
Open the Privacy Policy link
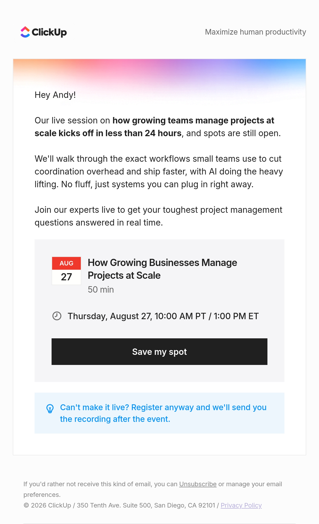[241, 505]
